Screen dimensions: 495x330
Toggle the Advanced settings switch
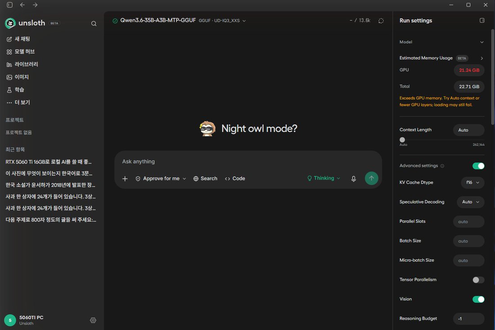[478, 166]
